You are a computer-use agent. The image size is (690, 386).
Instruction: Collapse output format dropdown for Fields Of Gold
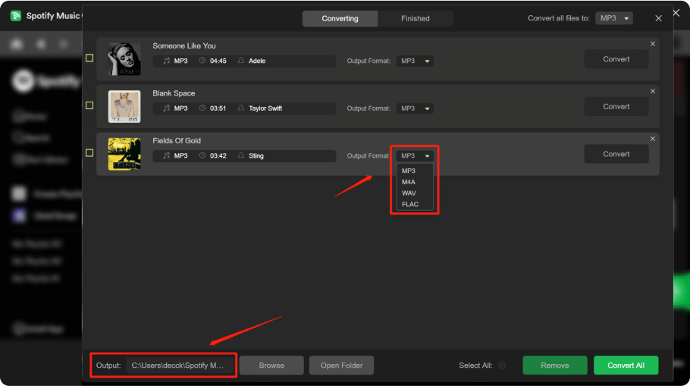(415, 155)
